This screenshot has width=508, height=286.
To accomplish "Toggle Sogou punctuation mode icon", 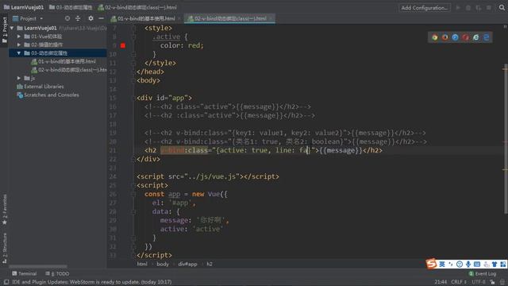I will pos(451,265).
